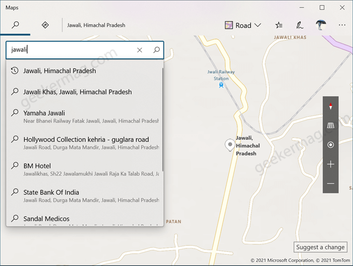Open the Directions tab icon
The image size is (353, 266).
[45, 25]
